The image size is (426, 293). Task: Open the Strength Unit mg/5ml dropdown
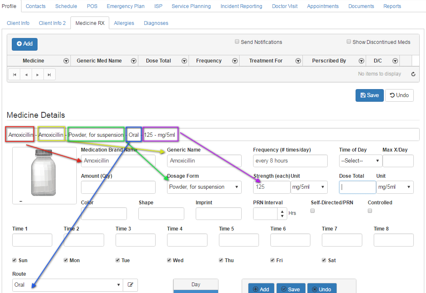309,187
